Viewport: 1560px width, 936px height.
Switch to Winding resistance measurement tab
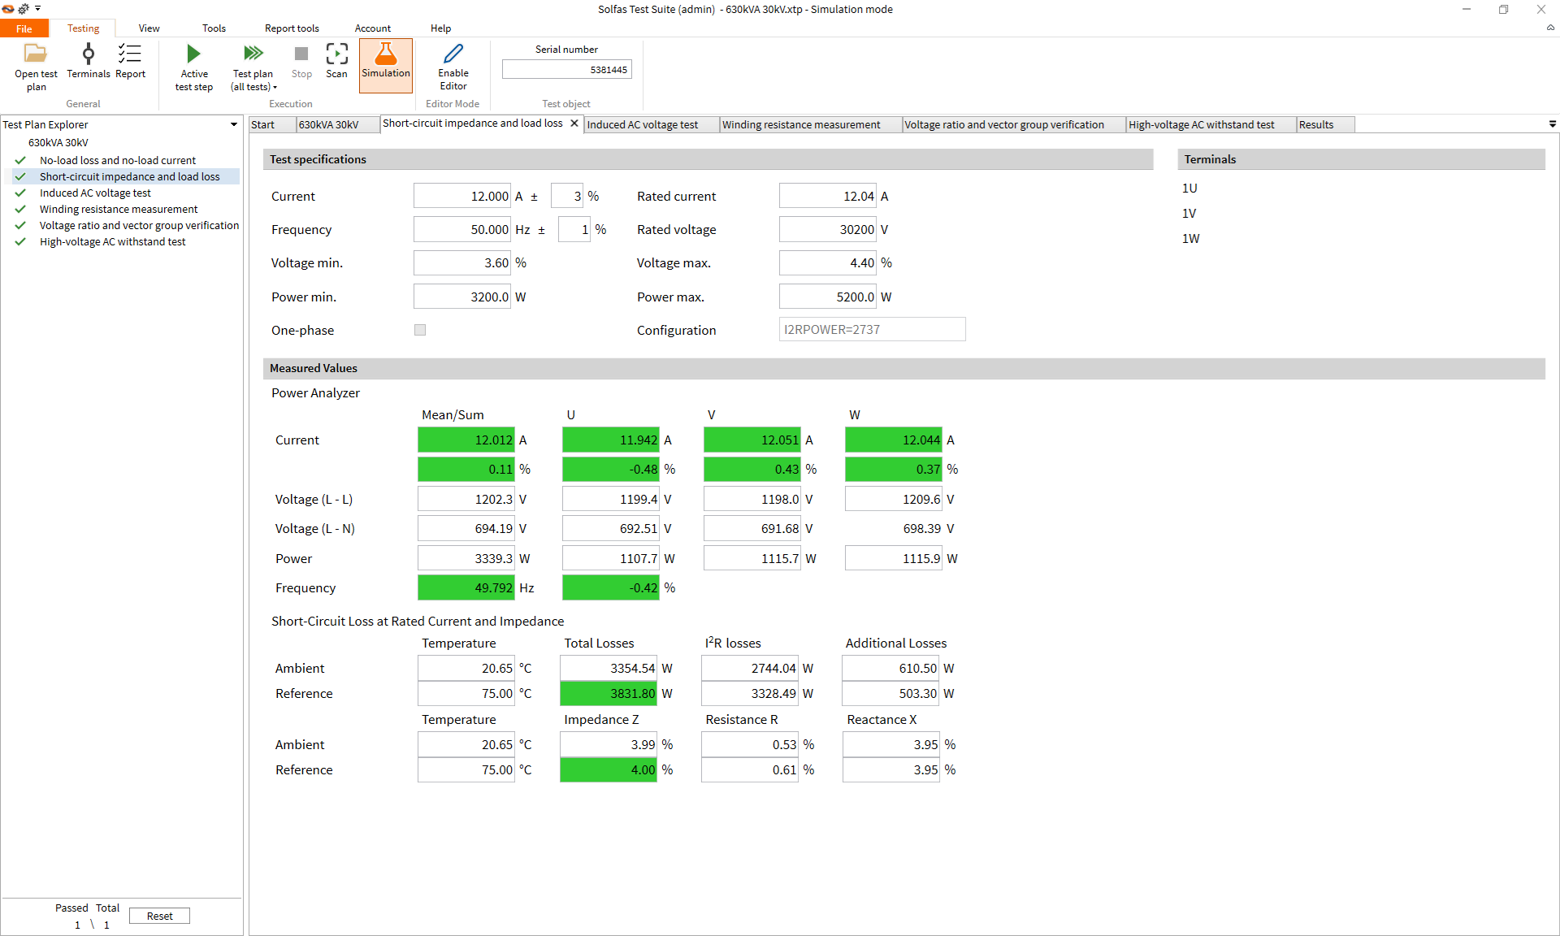pos(800,124)
